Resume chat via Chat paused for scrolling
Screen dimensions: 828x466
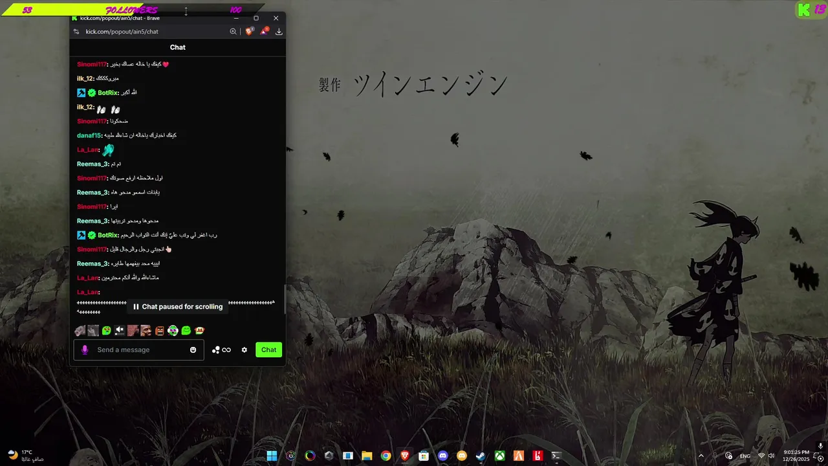click(177, 307)
